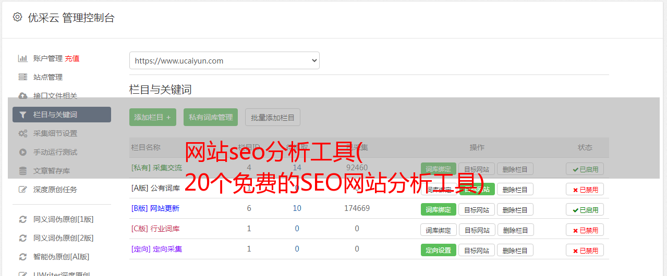The image size is (667, 276).
Task: Click 词库绑定 in the 网站更新 row
Action: (x=439, y=209)
